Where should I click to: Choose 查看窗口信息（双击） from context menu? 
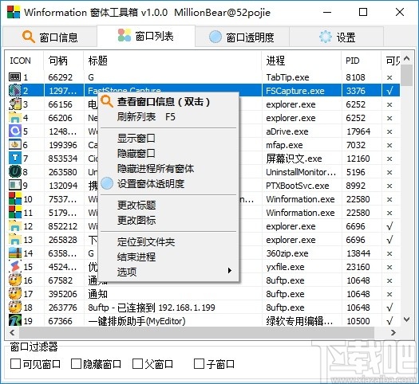(168, 102)
